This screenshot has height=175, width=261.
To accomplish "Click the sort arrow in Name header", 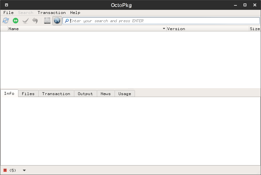I will (164, 29).
